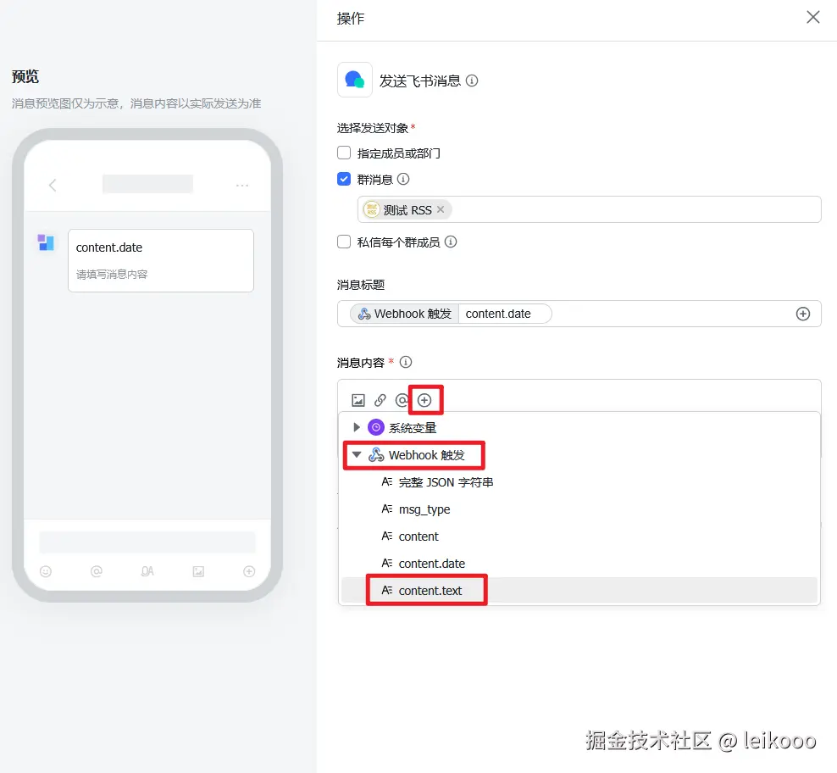Show info tooltip next to 发送飞书消息
This screenshot has width=837, height=773.
[x=472, y=81]
